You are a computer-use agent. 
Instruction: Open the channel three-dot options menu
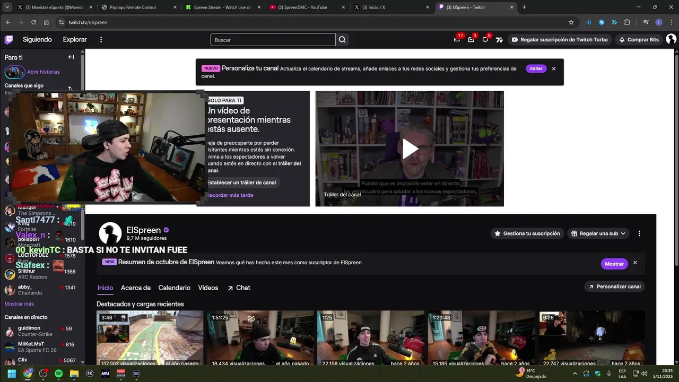click(x=639, y=233)
